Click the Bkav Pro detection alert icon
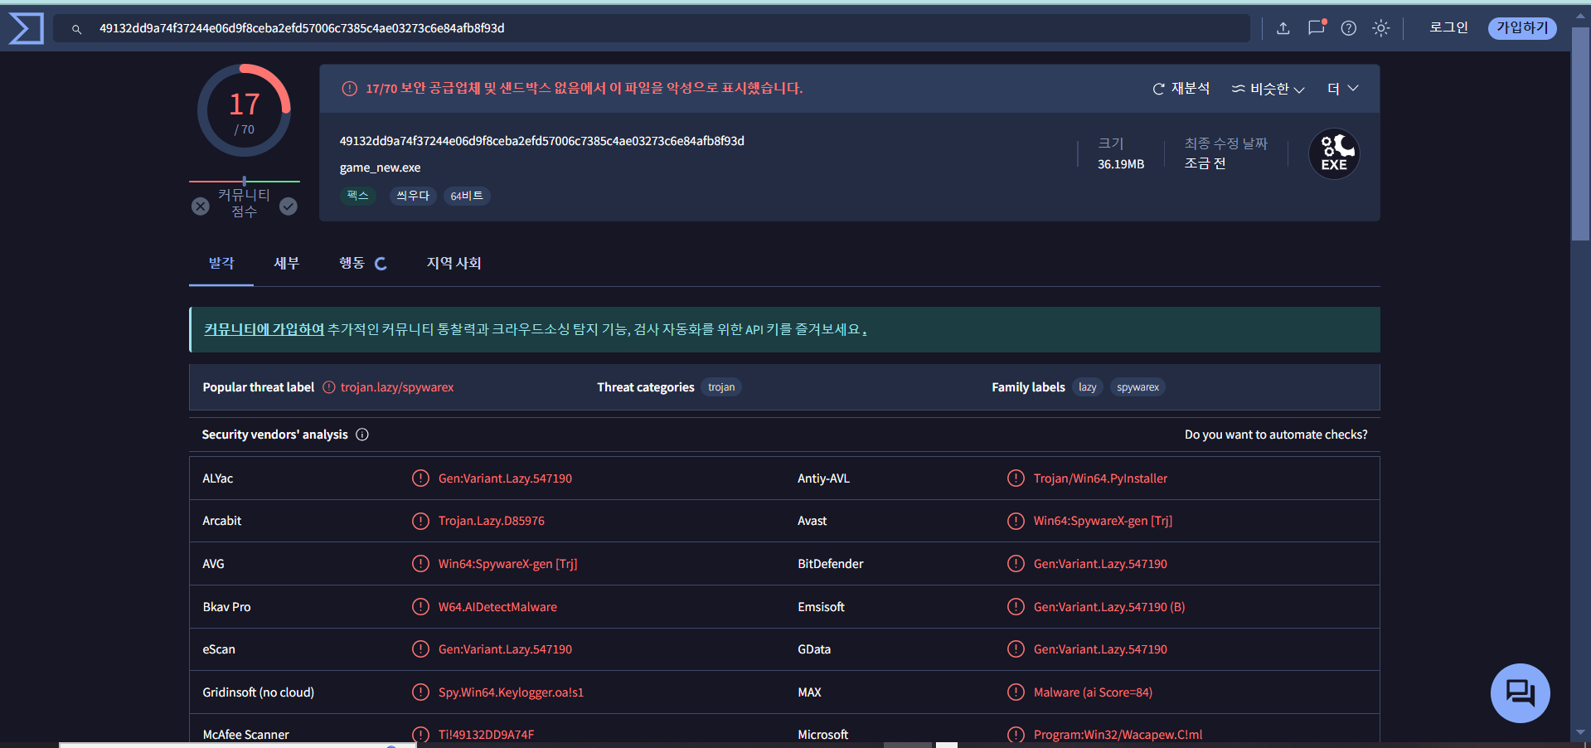This screenshot has width=1591, height=748. coord(420,607)
